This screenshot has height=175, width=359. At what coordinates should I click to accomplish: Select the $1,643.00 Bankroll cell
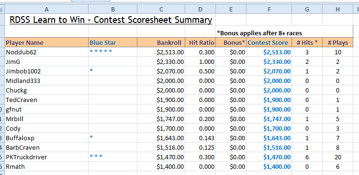pyautogui.click(x=161, y=138)
